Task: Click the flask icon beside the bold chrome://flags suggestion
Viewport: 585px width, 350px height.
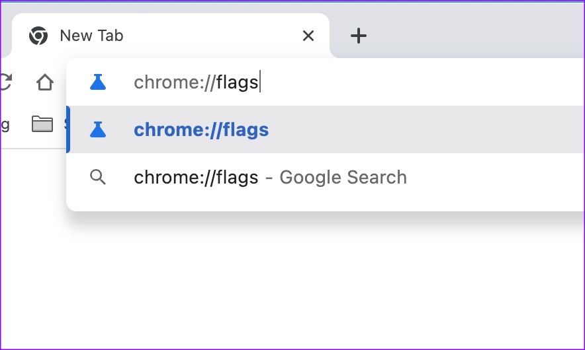Action: (98, 129)
